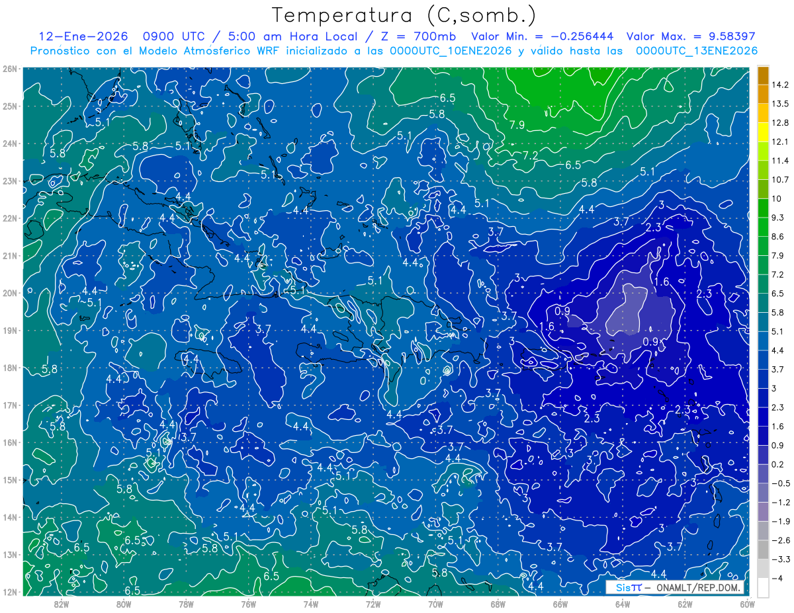Viewport: 794px width, 613px height.
Task: Click the '19N' latitude axis label
Action: [x=11, y=331]
